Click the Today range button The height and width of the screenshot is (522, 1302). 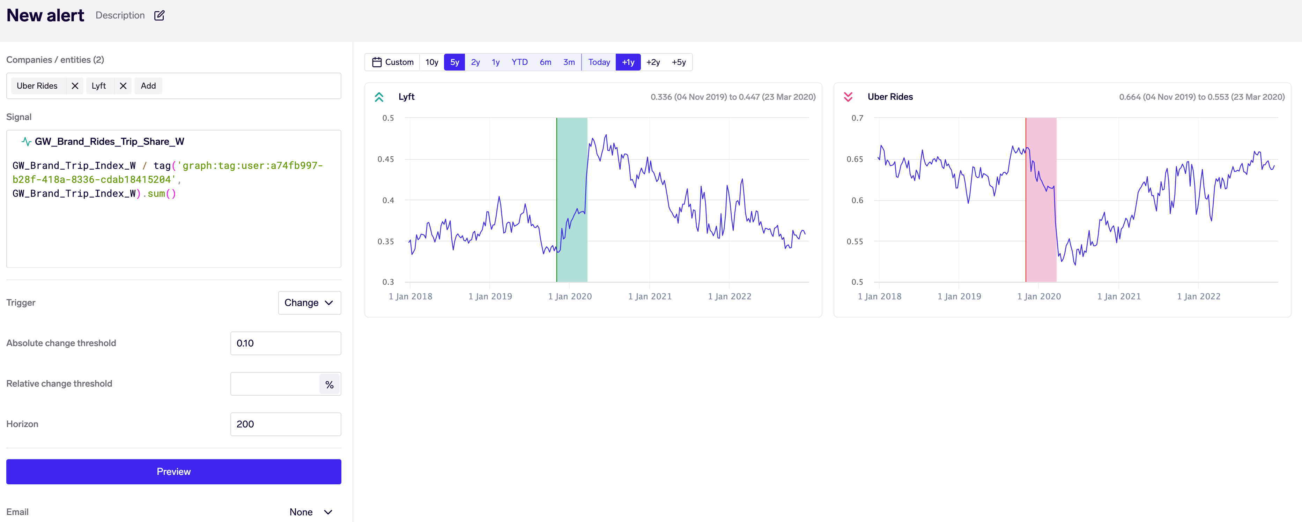(599, 62)
